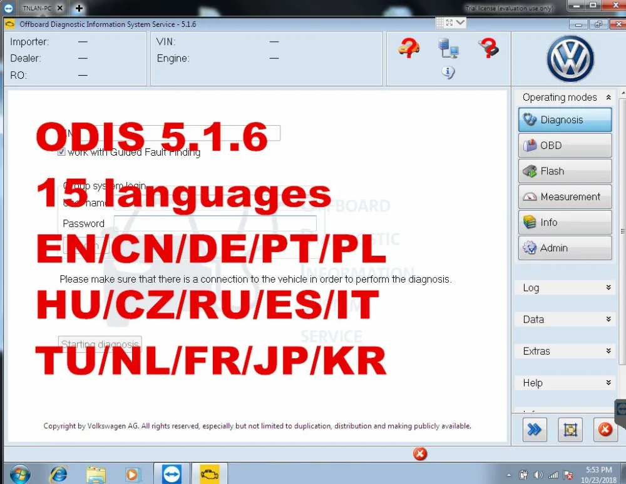Add a new session tab with plus

[x=79, y=8]
